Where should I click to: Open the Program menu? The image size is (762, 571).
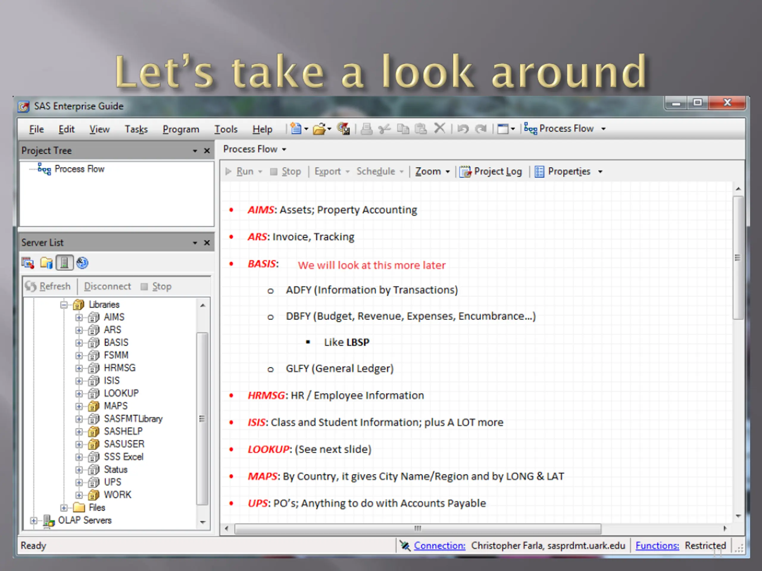click(181, 129)
